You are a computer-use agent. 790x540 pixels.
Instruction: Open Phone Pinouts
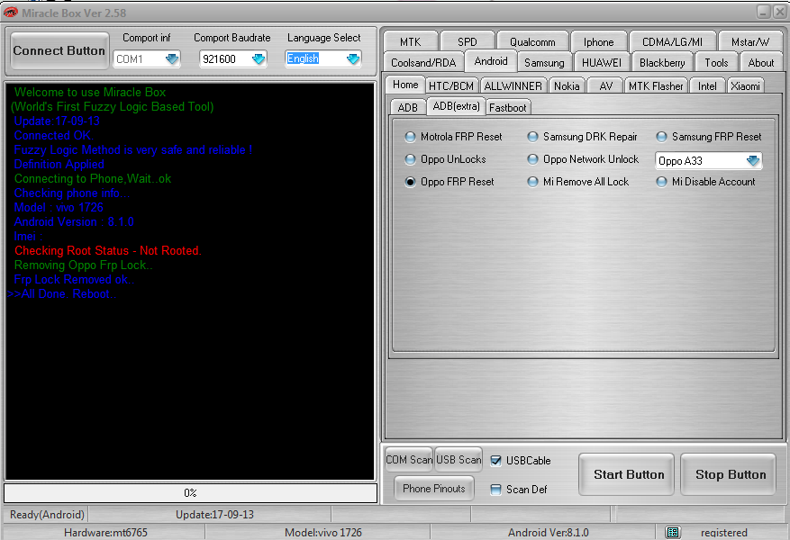click(434, 488)
